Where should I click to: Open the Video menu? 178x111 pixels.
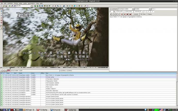(x=21, y=3)
